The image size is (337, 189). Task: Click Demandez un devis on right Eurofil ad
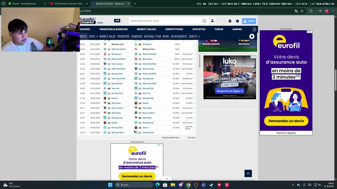tap(286, 121)
